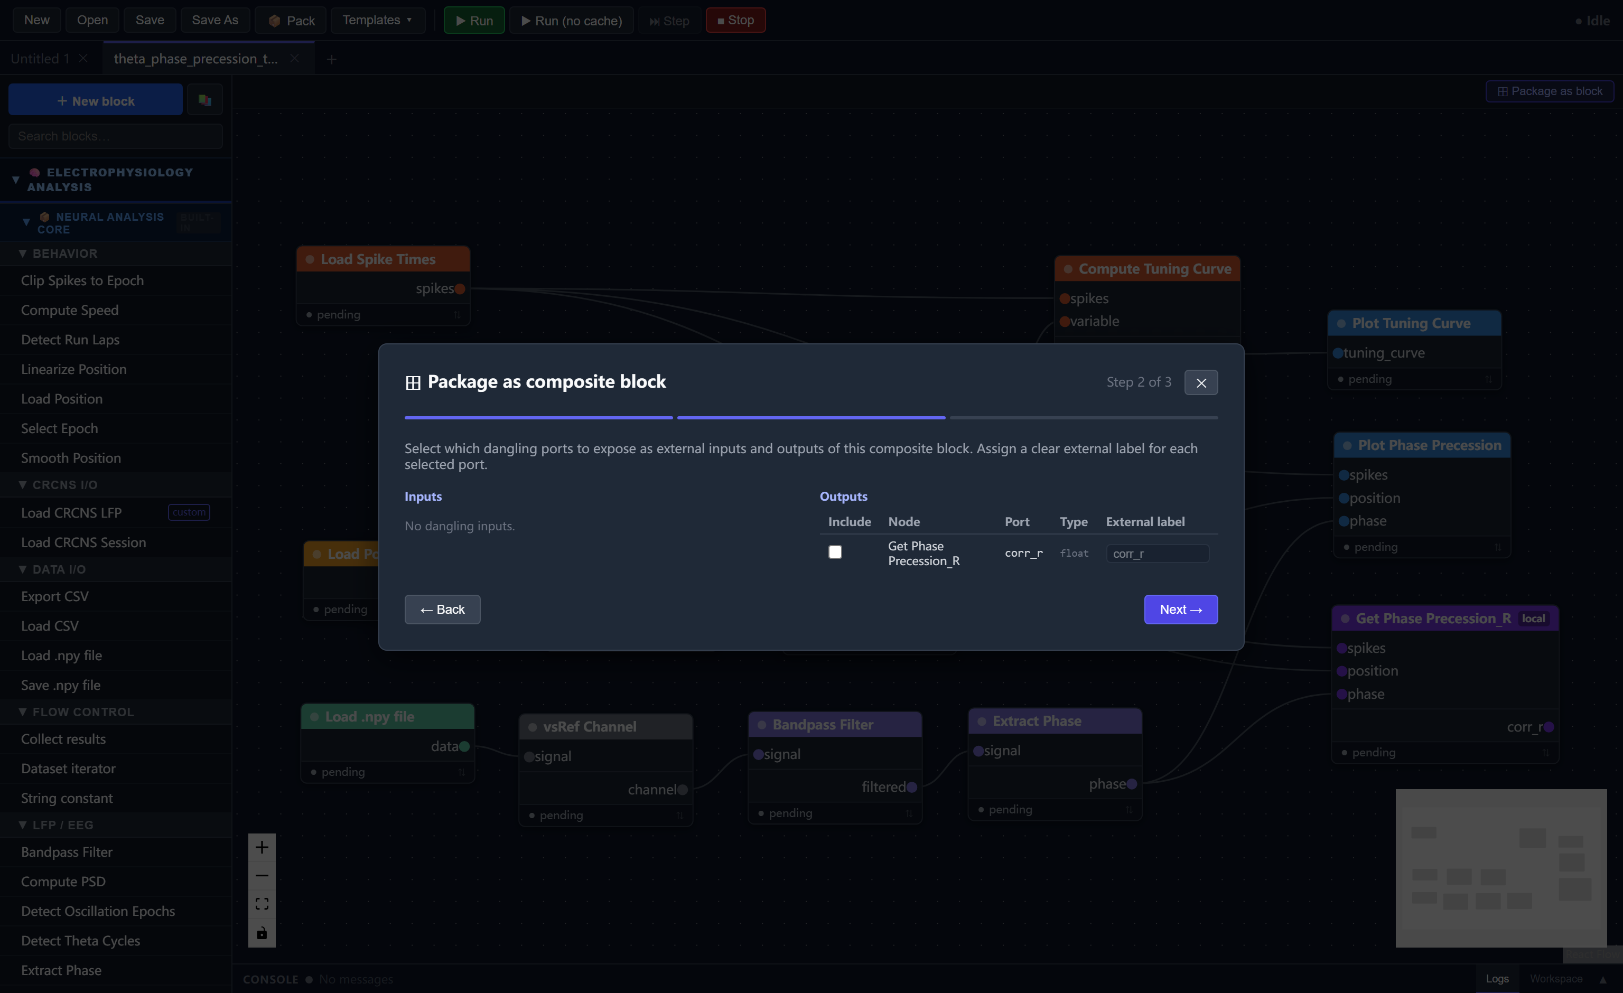
Task: Click Package as block button
Action: tap(1549, 91)
